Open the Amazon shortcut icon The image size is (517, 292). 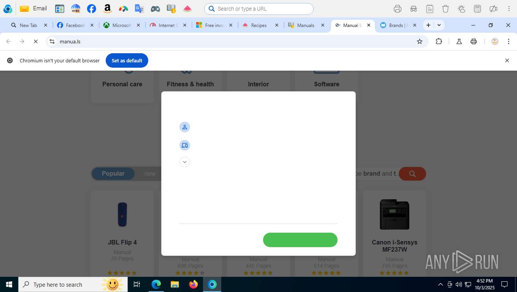pyautogui.click(x=108, y=9)
